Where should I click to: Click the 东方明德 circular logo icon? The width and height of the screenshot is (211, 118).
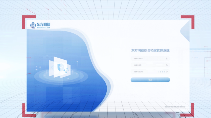pyautogui.click(x=33, y=26)
